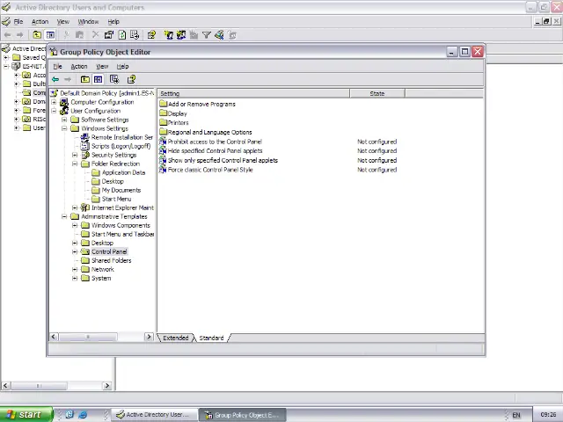Expand Security Settings node
The height and width of the screenshot is (422, 563).
pos(75,155)
